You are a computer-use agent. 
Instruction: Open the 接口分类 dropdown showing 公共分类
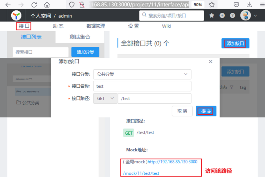click(x=142, y=74)
